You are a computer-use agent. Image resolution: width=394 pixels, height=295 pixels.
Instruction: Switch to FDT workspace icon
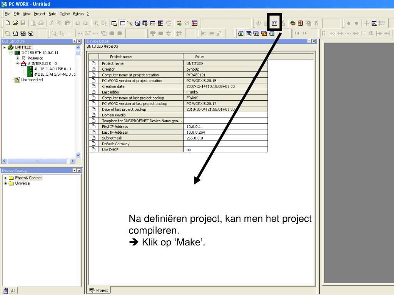pyautogui.click(x=272, y=33)
